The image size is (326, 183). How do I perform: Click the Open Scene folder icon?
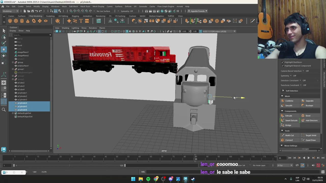click(x=29, y=11)
